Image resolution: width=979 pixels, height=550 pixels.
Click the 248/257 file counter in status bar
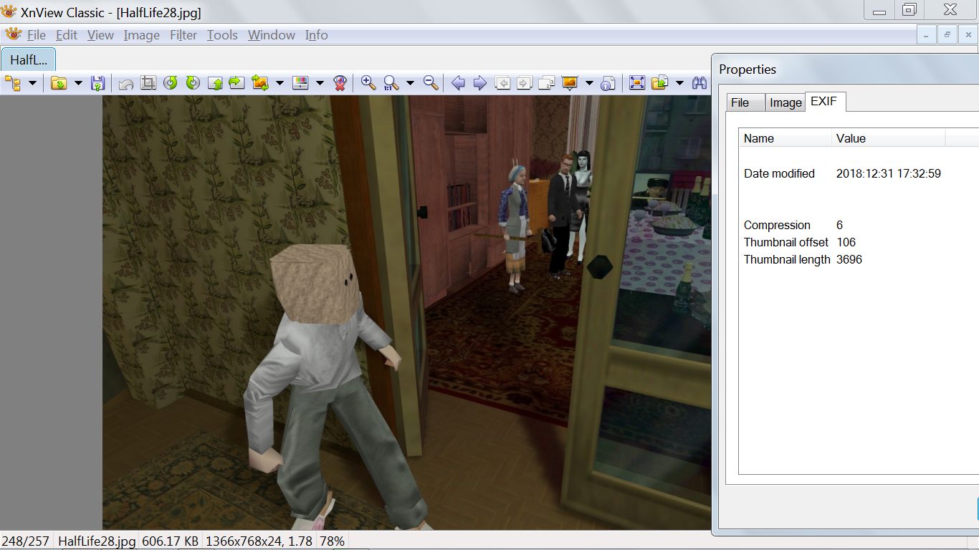pos(25,541)
